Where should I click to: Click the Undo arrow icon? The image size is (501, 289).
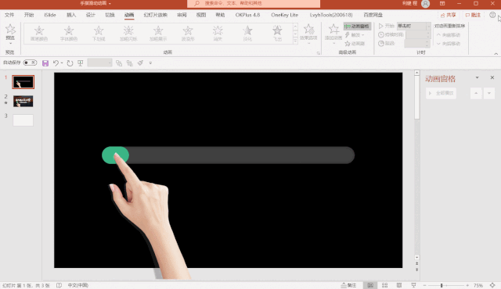click(x=56, y=63)
